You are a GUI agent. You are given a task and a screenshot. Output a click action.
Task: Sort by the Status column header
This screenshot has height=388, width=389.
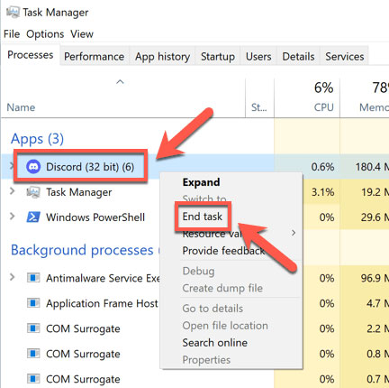click(x=259, y=107)
